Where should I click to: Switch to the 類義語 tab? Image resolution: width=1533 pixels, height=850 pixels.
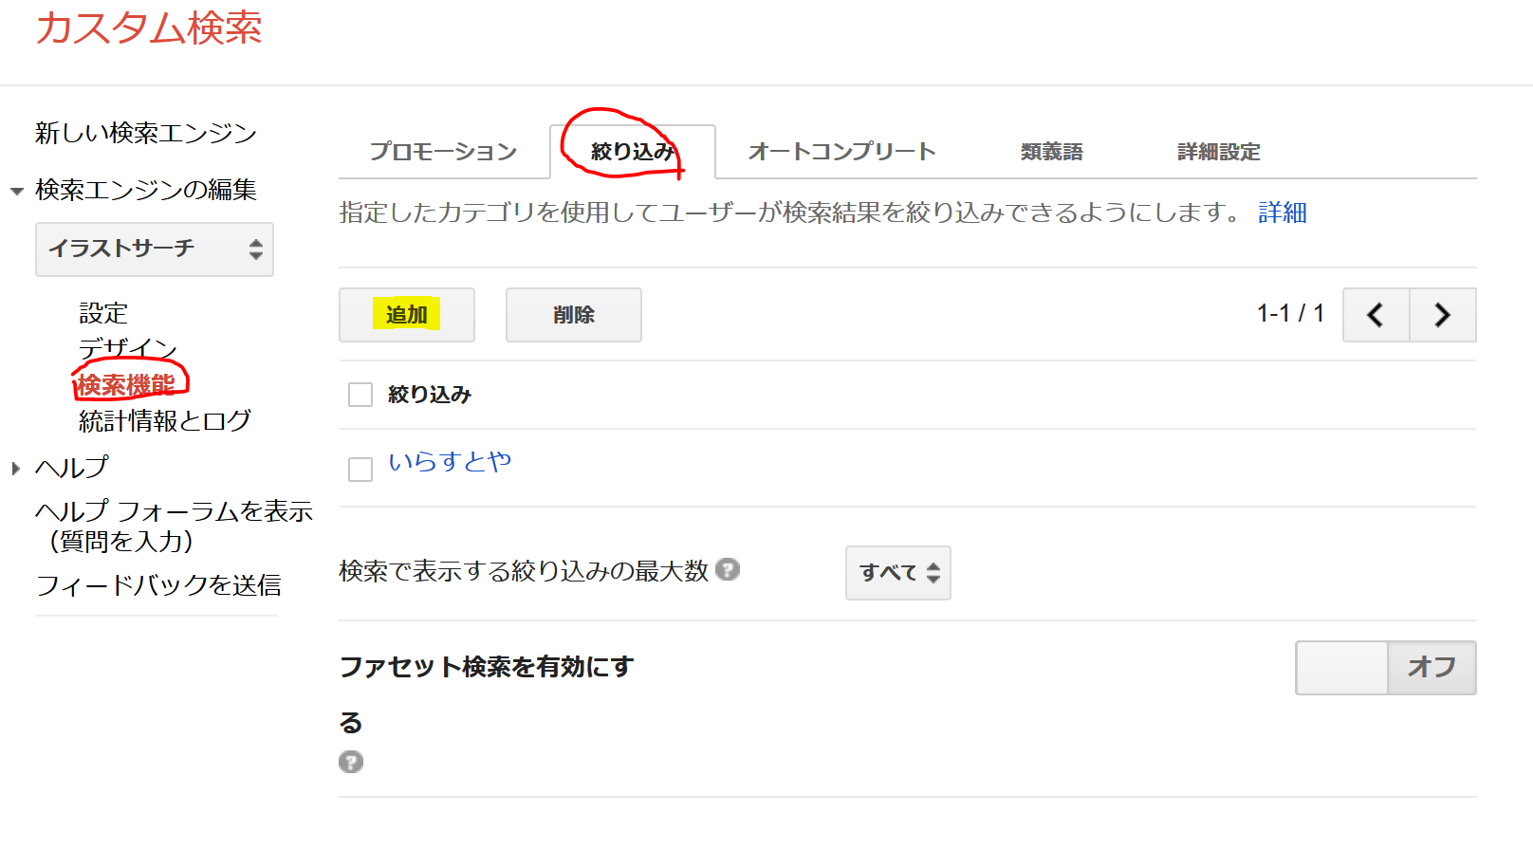coord(1052,152)
